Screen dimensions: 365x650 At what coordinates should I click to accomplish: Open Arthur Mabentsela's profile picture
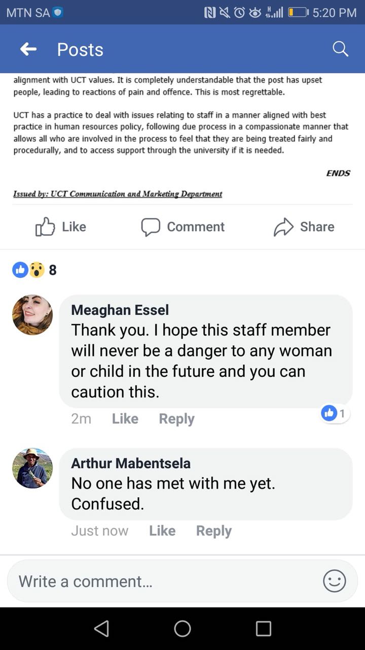point(32,468)
